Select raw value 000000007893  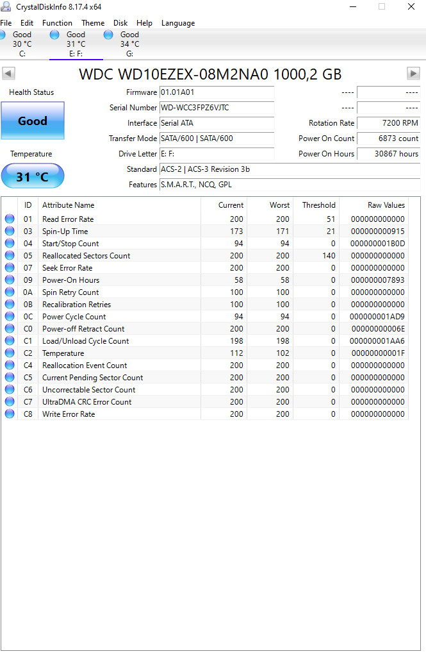pos(378,280)
